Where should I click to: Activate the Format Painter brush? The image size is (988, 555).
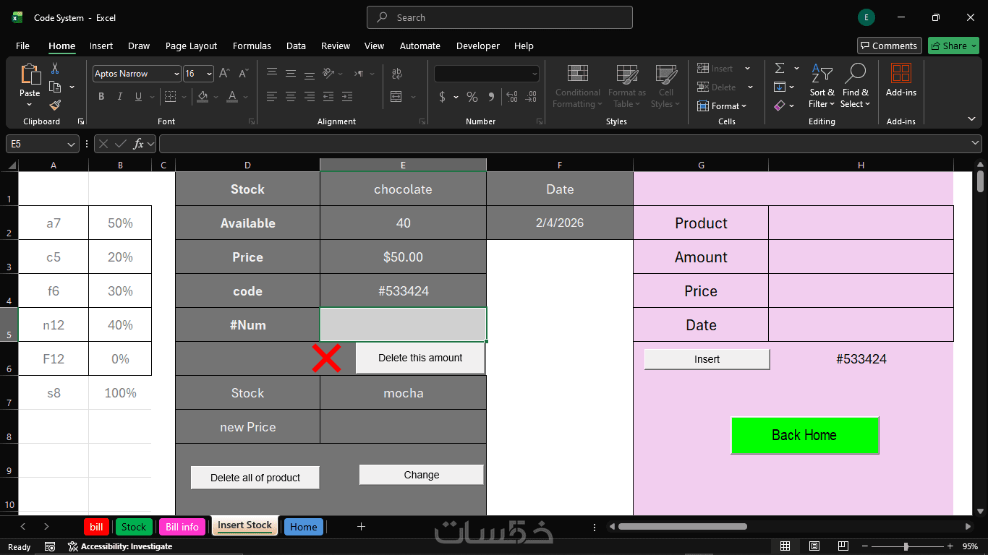pos(55,106)
